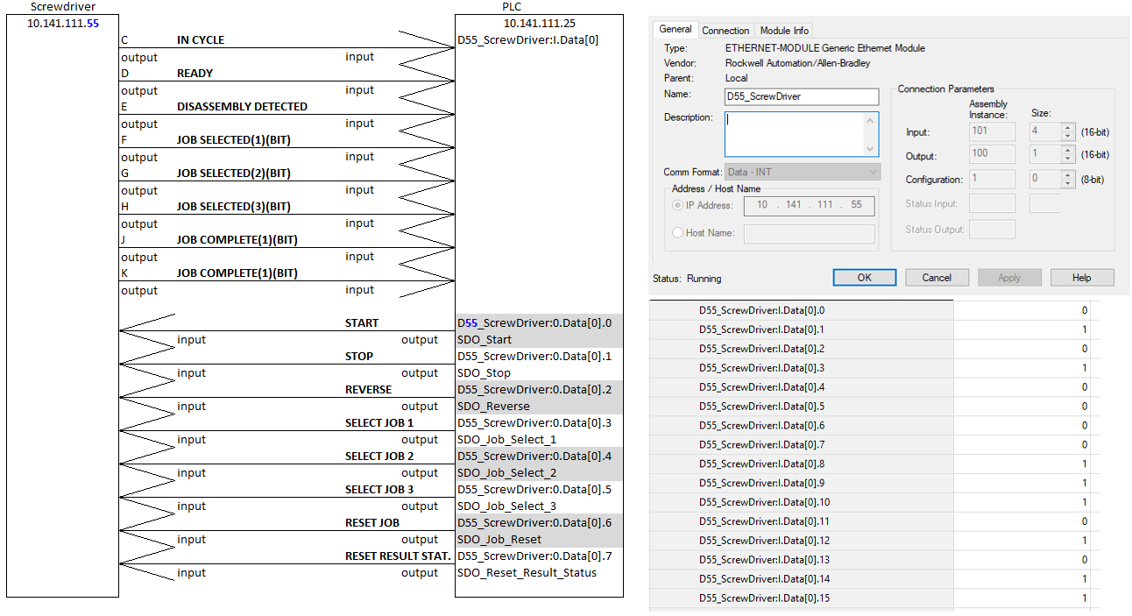Increase Input size with up arrow
The height and width of the screenshot is (616, 1132).
coord(1067,128)
